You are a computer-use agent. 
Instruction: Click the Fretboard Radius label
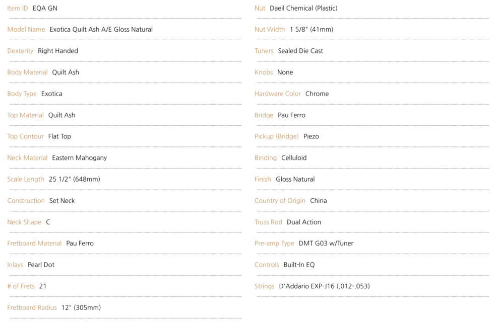point(32,307)
